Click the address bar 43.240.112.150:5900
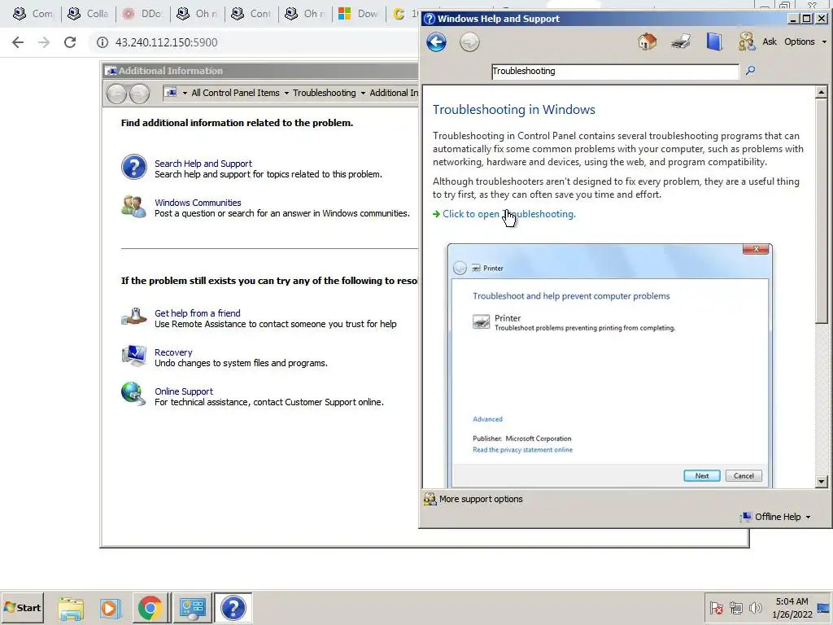This screenshot has width=833, height=625. pyautogui.click(x=166, y=42)
